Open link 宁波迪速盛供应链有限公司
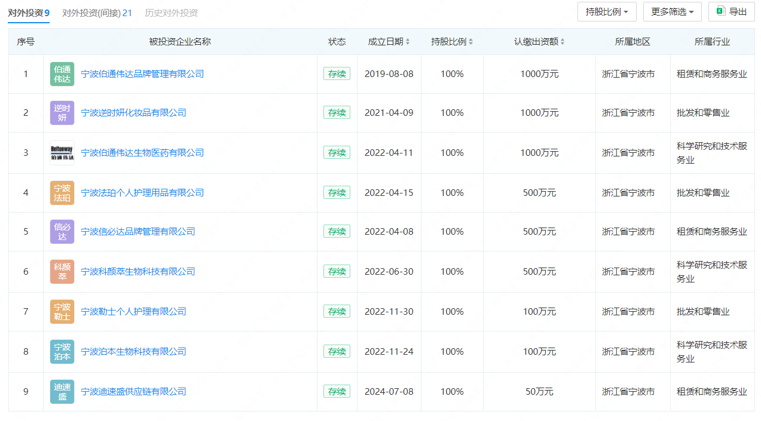The image size is (761, 421). tap(134, 392)
